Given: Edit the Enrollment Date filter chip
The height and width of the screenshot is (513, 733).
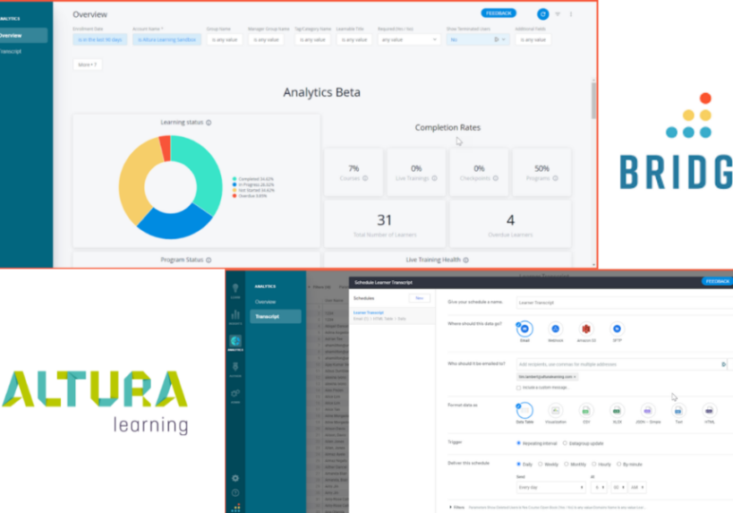Looking at the screenshot, I should coord(100,39).
